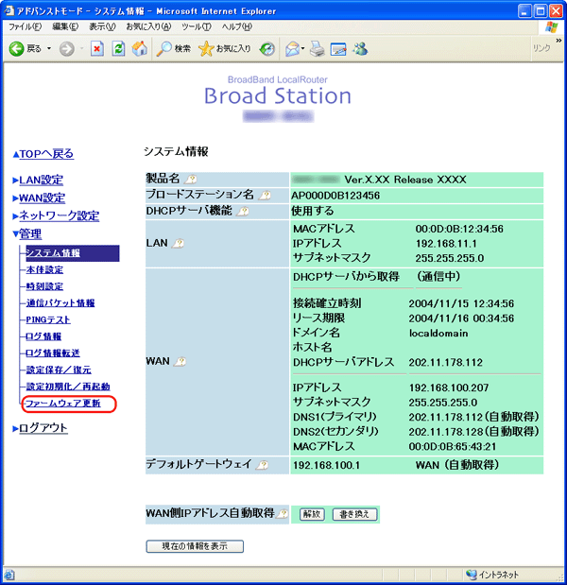567x585 pixels.
Task: Open the 編集(E) menu
Action: [x=65, y=26]
